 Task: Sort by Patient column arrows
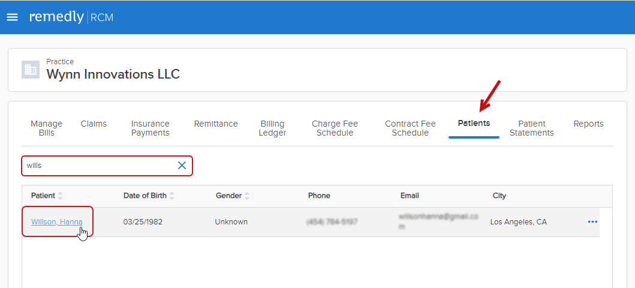click(60, 196)
